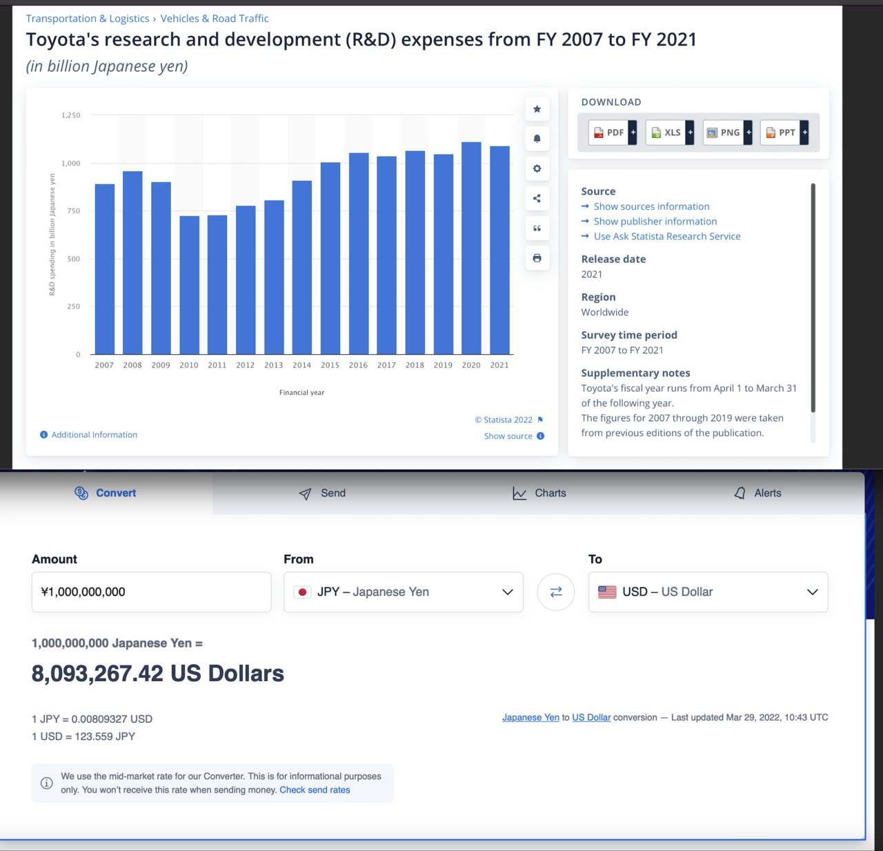883x851 pixels.
Task: Switch to the Send tab
Action: pos(322,493)
